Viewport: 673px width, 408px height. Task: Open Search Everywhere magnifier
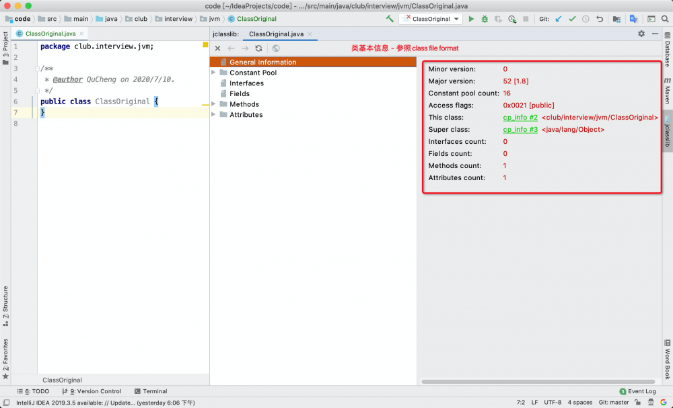click(665, 19)
